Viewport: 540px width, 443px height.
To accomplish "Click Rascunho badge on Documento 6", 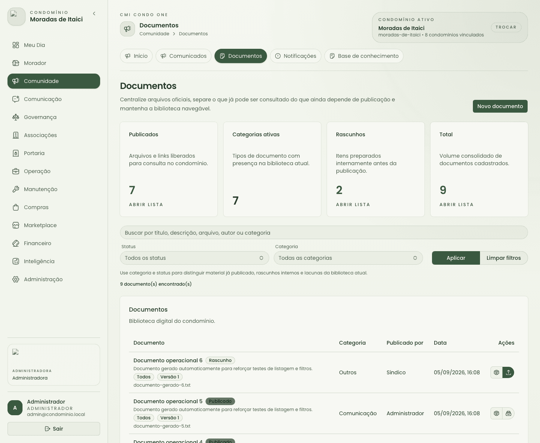I will (220, 360).
